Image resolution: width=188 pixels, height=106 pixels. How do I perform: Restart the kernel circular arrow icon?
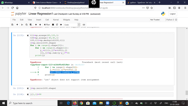click(57, 25)
